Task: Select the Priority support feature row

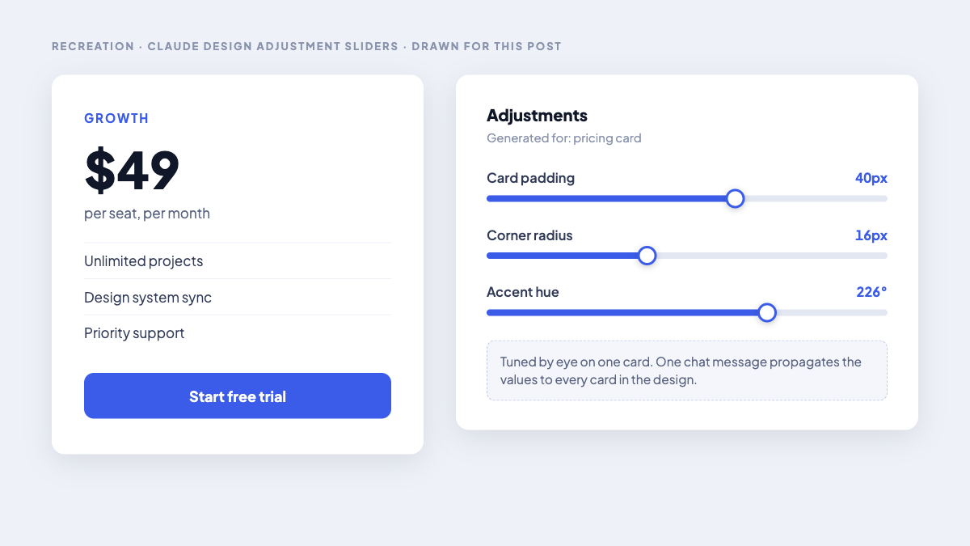Action: point(238,332)
